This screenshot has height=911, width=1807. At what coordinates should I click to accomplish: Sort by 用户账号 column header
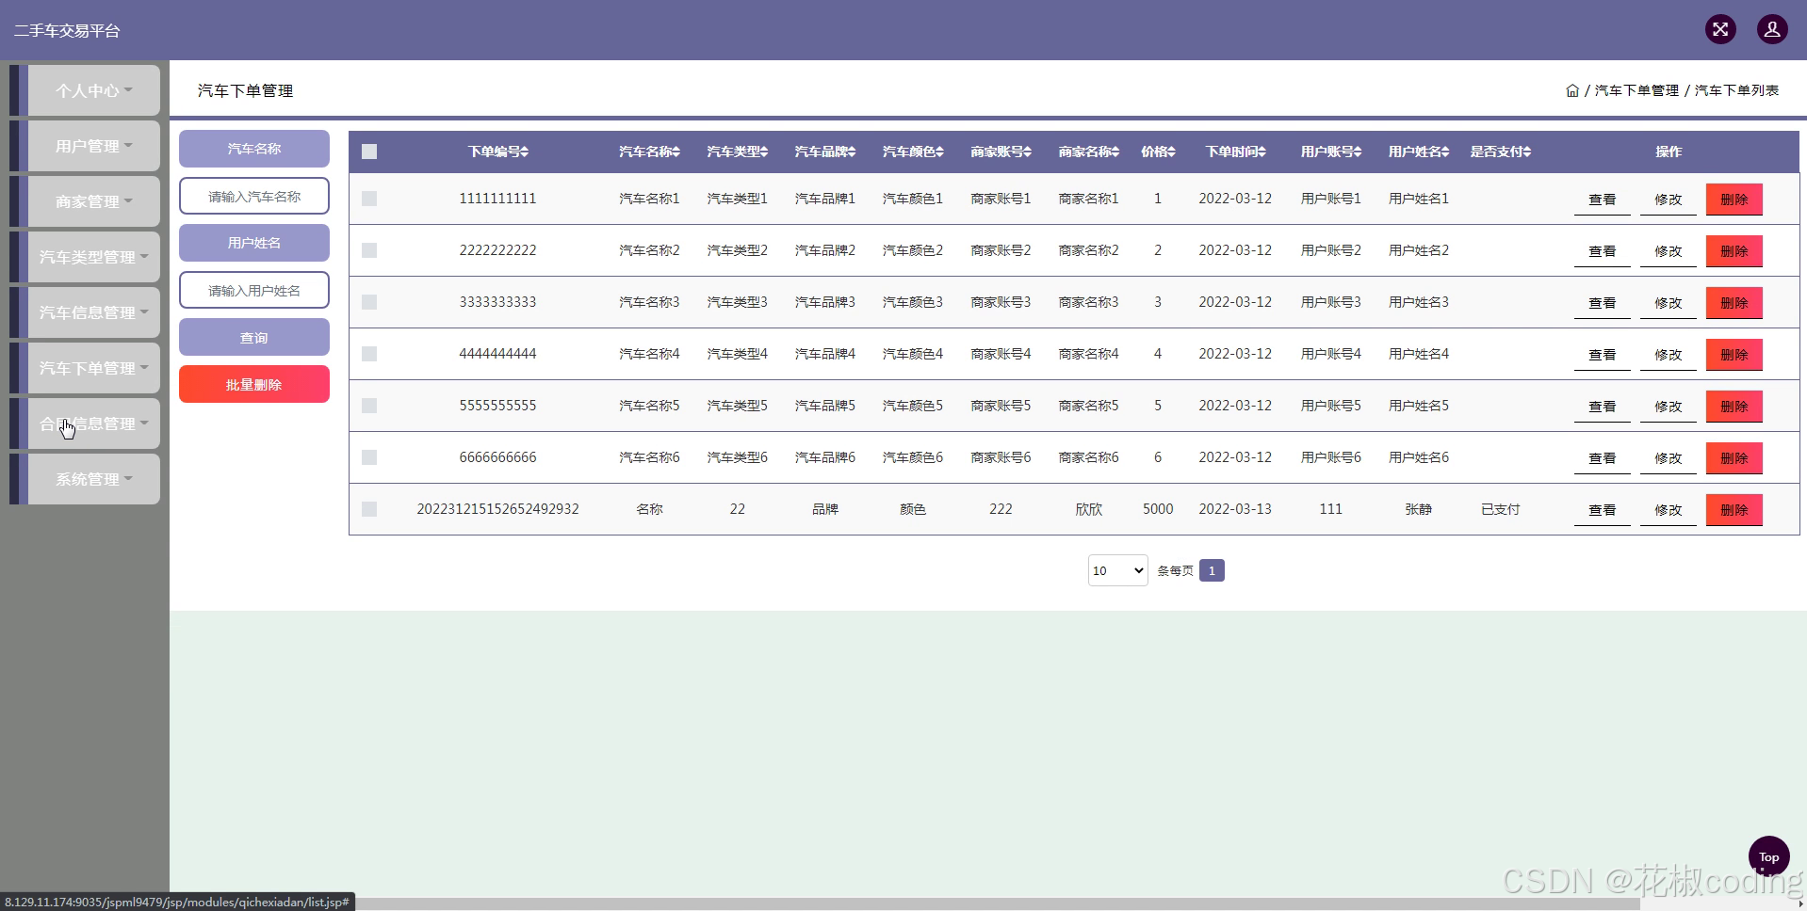[1331, 152]
